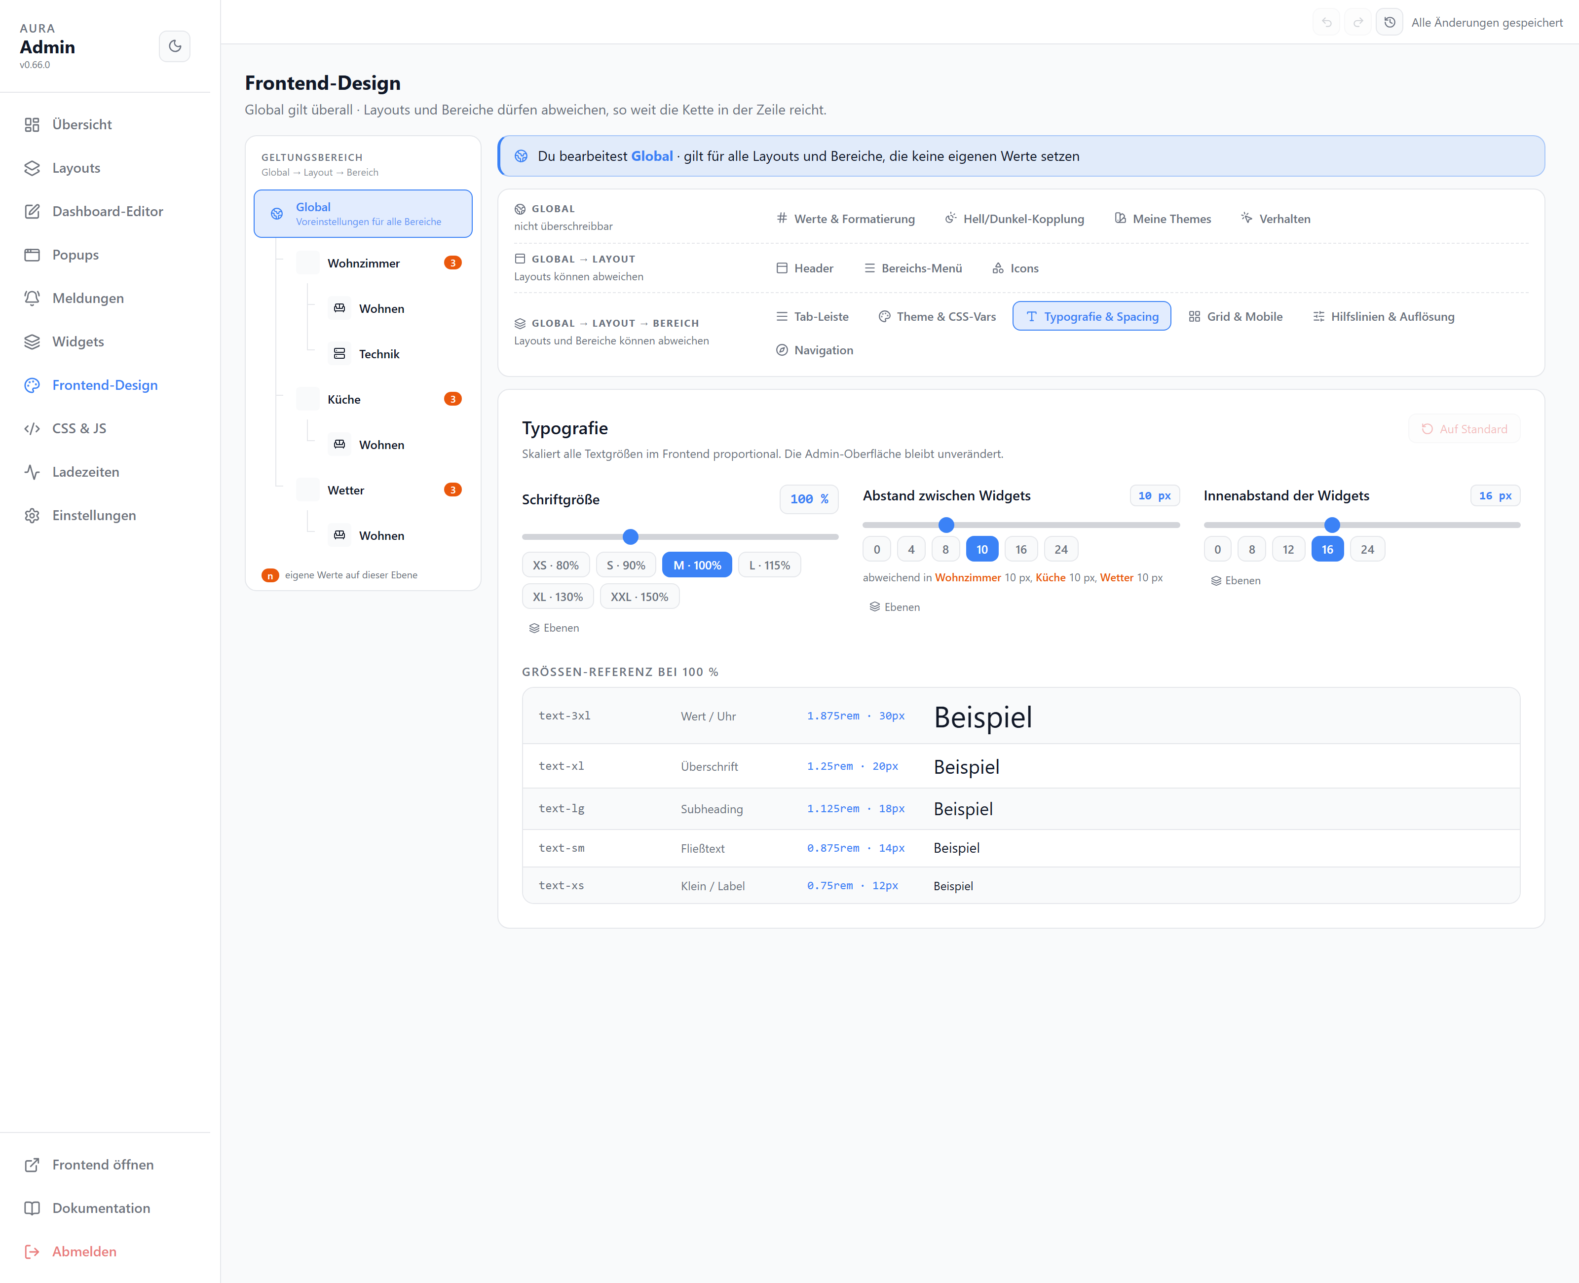Open version history via the clock icon

coord(1389,22)
